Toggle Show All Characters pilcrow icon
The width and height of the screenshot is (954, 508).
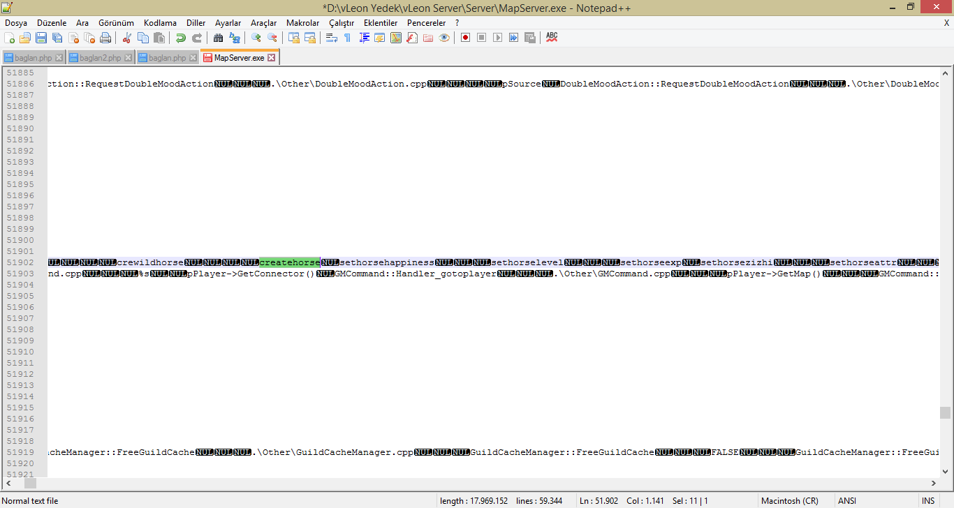pos(348,38)
